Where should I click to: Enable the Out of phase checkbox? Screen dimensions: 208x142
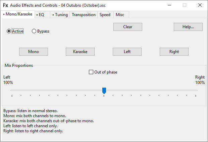91,72
